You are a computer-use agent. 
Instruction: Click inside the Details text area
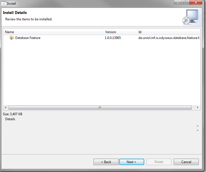click(x=99, y=129)
